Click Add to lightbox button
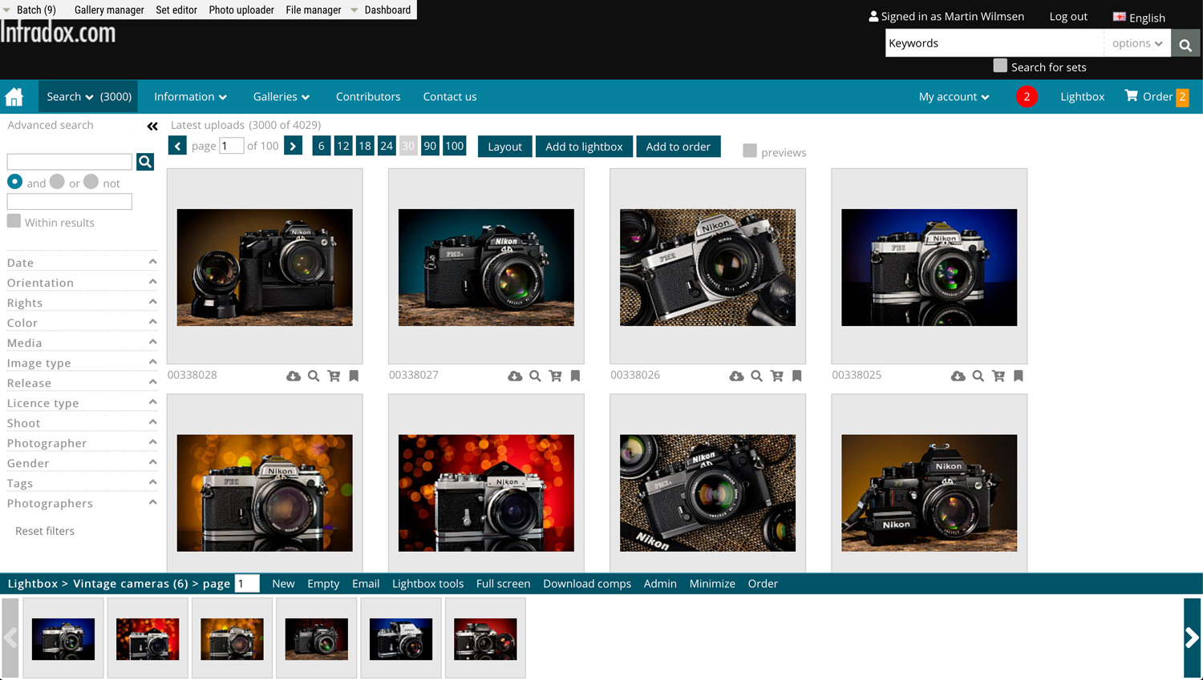Screen dimensions: 1203x680 (x=584, y=147)
